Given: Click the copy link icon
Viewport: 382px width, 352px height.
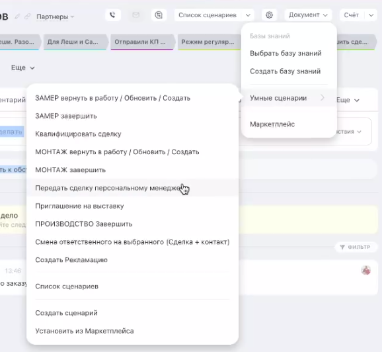Looking at the screenshot, I should [x=27, y=17].
